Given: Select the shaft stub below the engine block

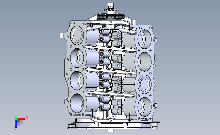Looking at the screenshot, I should click(x=111, y=130).
